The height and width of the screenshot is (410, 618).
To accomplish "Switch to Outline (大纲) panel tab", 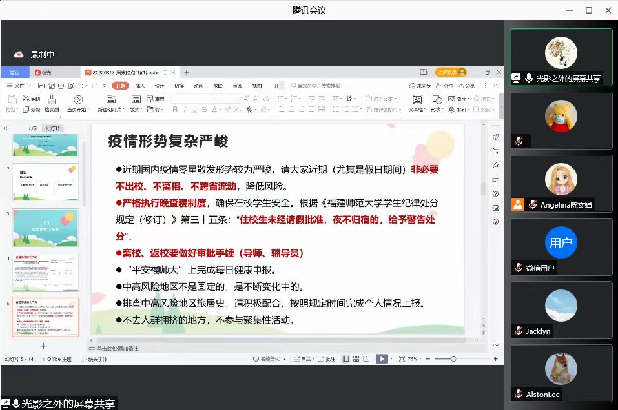I will tap(32, 129).
